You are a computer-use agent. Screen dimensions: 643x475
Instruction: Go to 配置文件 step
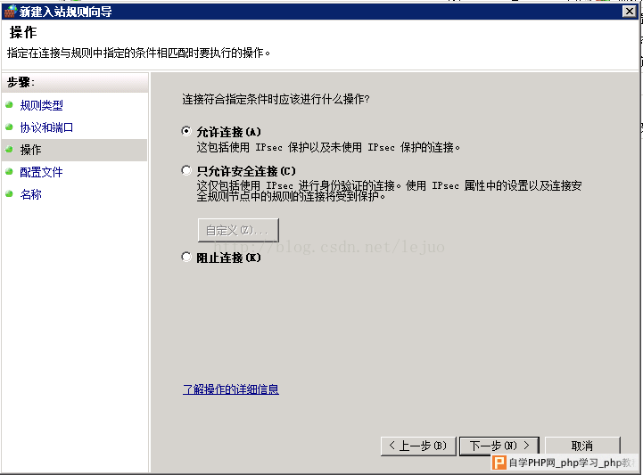pyautogui.click(x=41, y=172)
